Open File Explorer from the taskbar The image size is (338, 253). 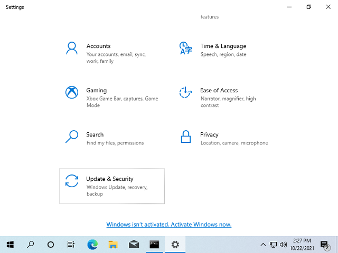[113, 245]
